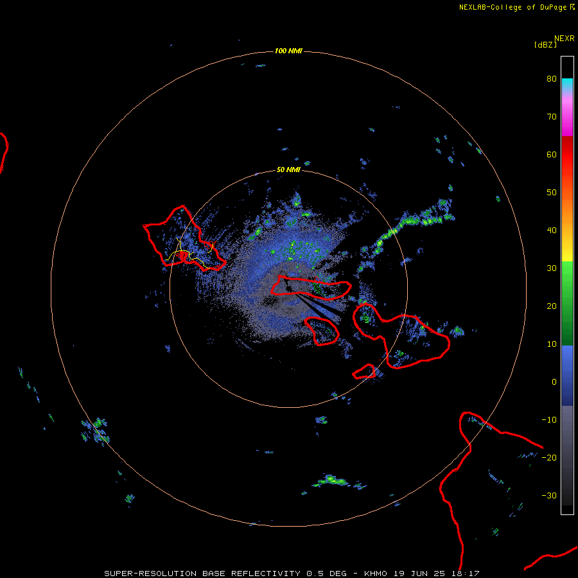Click the SUPER-RESOLUTION BASE REFLECTIVITY caption text
578x578 pixels.
click(202, 574)
